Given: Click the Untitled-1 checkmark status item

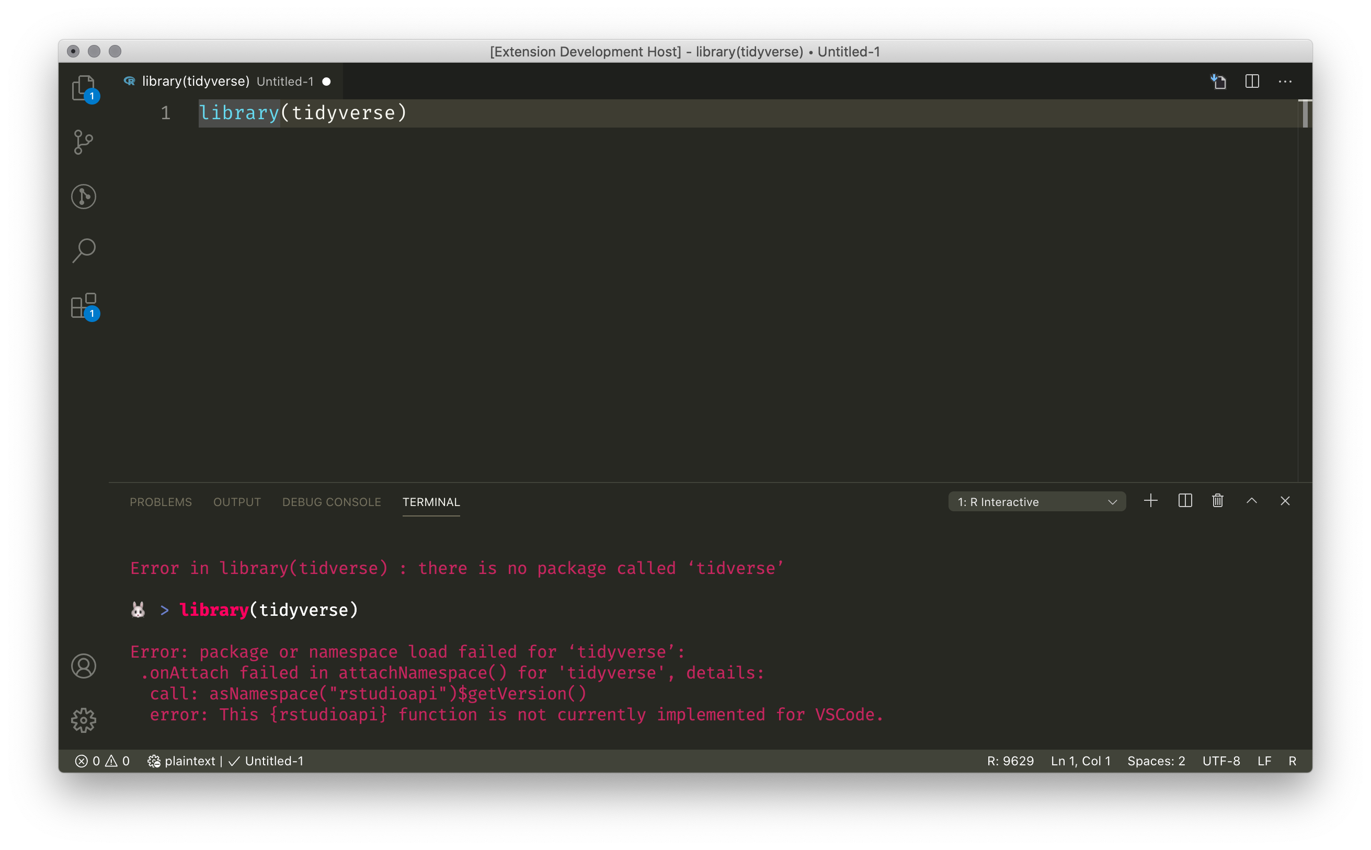Looking at the screenshot, I should pos(266,761).
